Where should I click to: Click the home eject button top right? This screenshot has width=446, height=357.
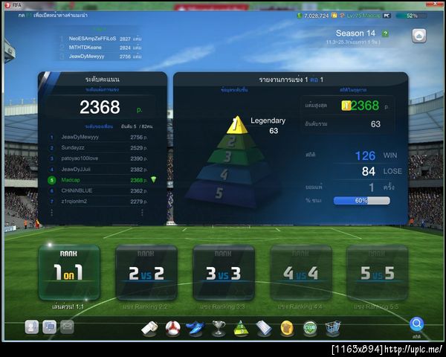click(419, 36)
